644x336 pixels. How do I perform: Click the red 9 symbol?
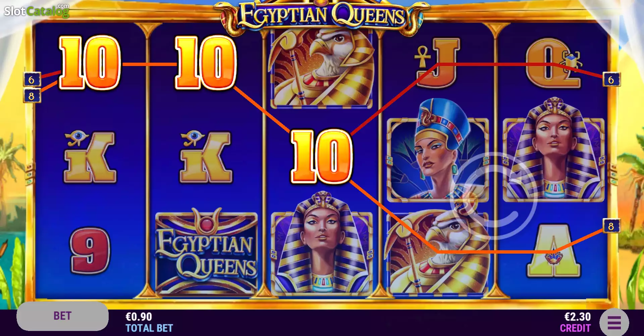click(x=90, y=250)
